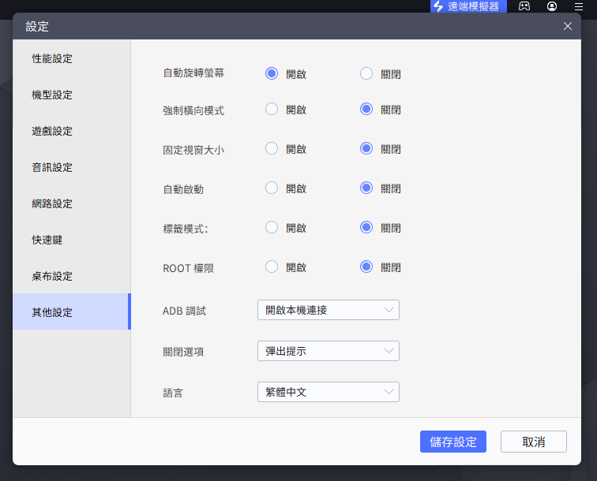Expand the 關閉選項 dropdown
Viewport: 597px width, 481px height.
[329, 351]
